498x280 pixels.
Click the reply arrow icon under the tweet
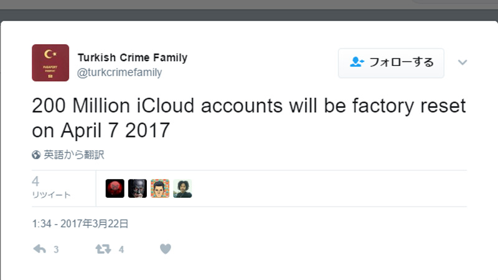pyautogui.click(x=39, y=249)
